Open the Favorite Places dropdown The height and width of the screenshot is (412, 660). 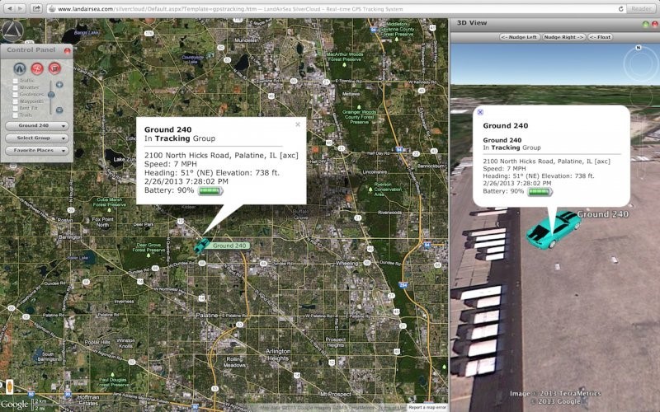(x=37, y=150)
